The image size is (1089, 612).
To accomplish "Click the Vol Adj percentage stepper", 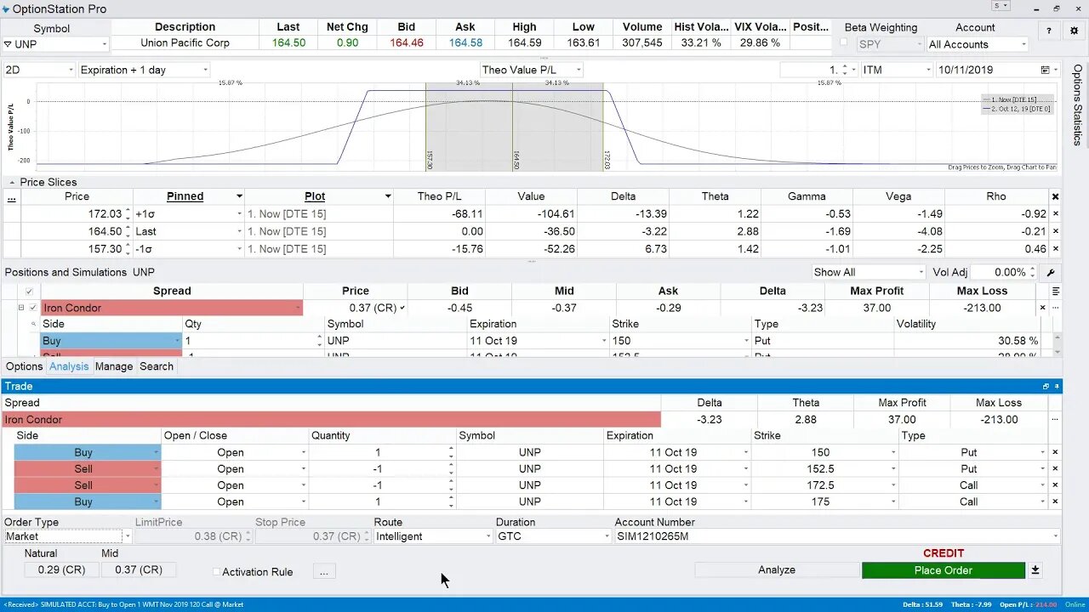I will (1033, 273).
